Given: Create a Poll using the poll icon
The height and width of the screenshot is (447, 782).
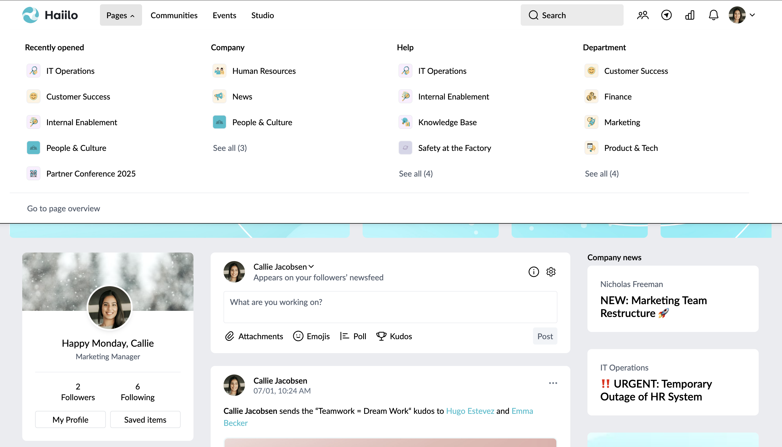Looking at the screenshot, I should [345, 336].
